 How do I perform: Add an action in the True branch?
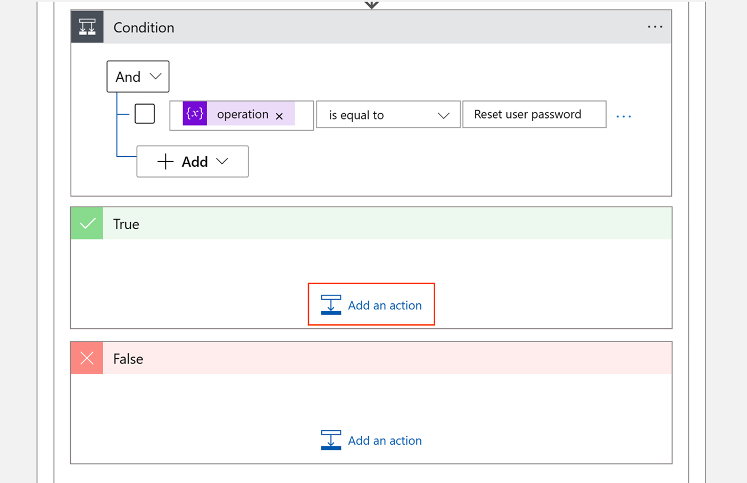click(384, 305)
